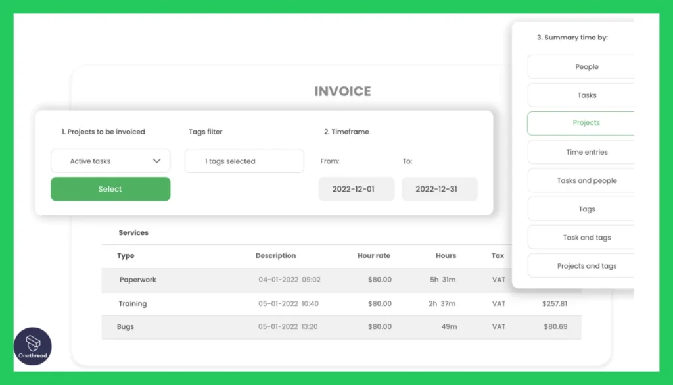673x385 pixels.
Task: Click the 49m hours value
Action: [x=449, y=326]
